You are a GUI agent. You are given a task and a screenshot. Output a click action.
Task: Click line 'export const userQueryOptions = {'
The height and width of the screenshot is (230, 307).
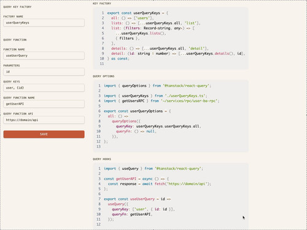tap(137, 111)
